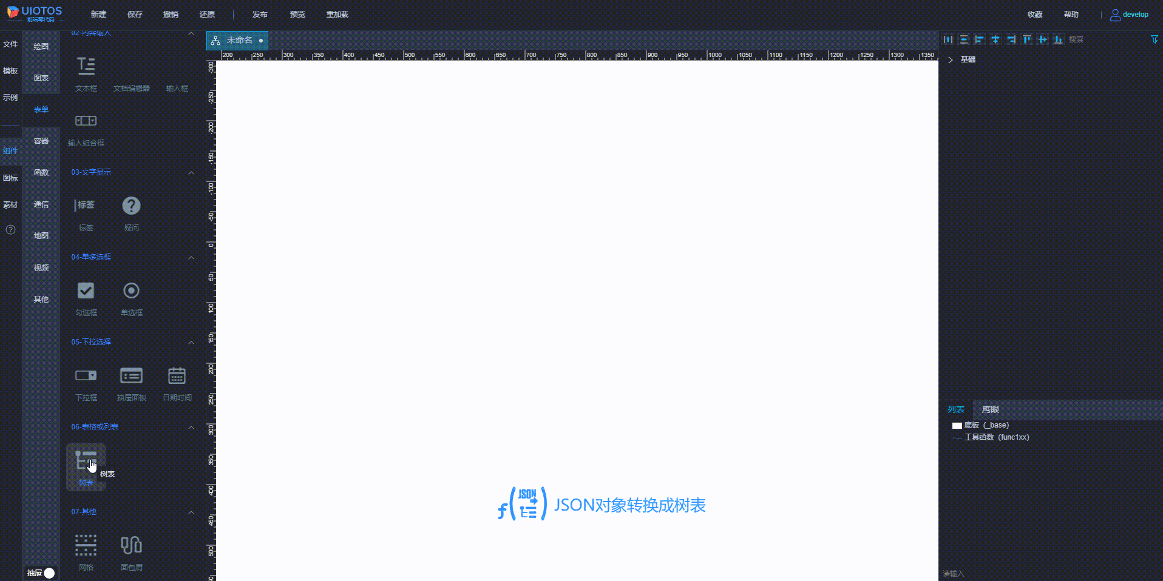Open the 图表 category in sidebar
The image size is (1163, 581).
tap(41, 78)
